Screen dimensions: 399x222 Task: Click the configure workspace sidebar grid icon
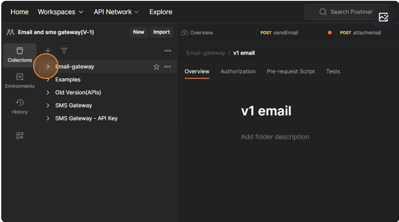pyautogui.click(x=20, y=135)
